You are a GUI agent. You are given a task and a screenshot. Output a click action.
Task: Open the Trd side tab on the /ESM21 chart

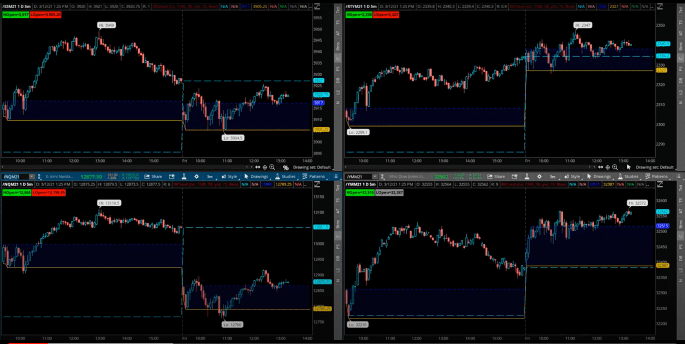coord(338,10)
